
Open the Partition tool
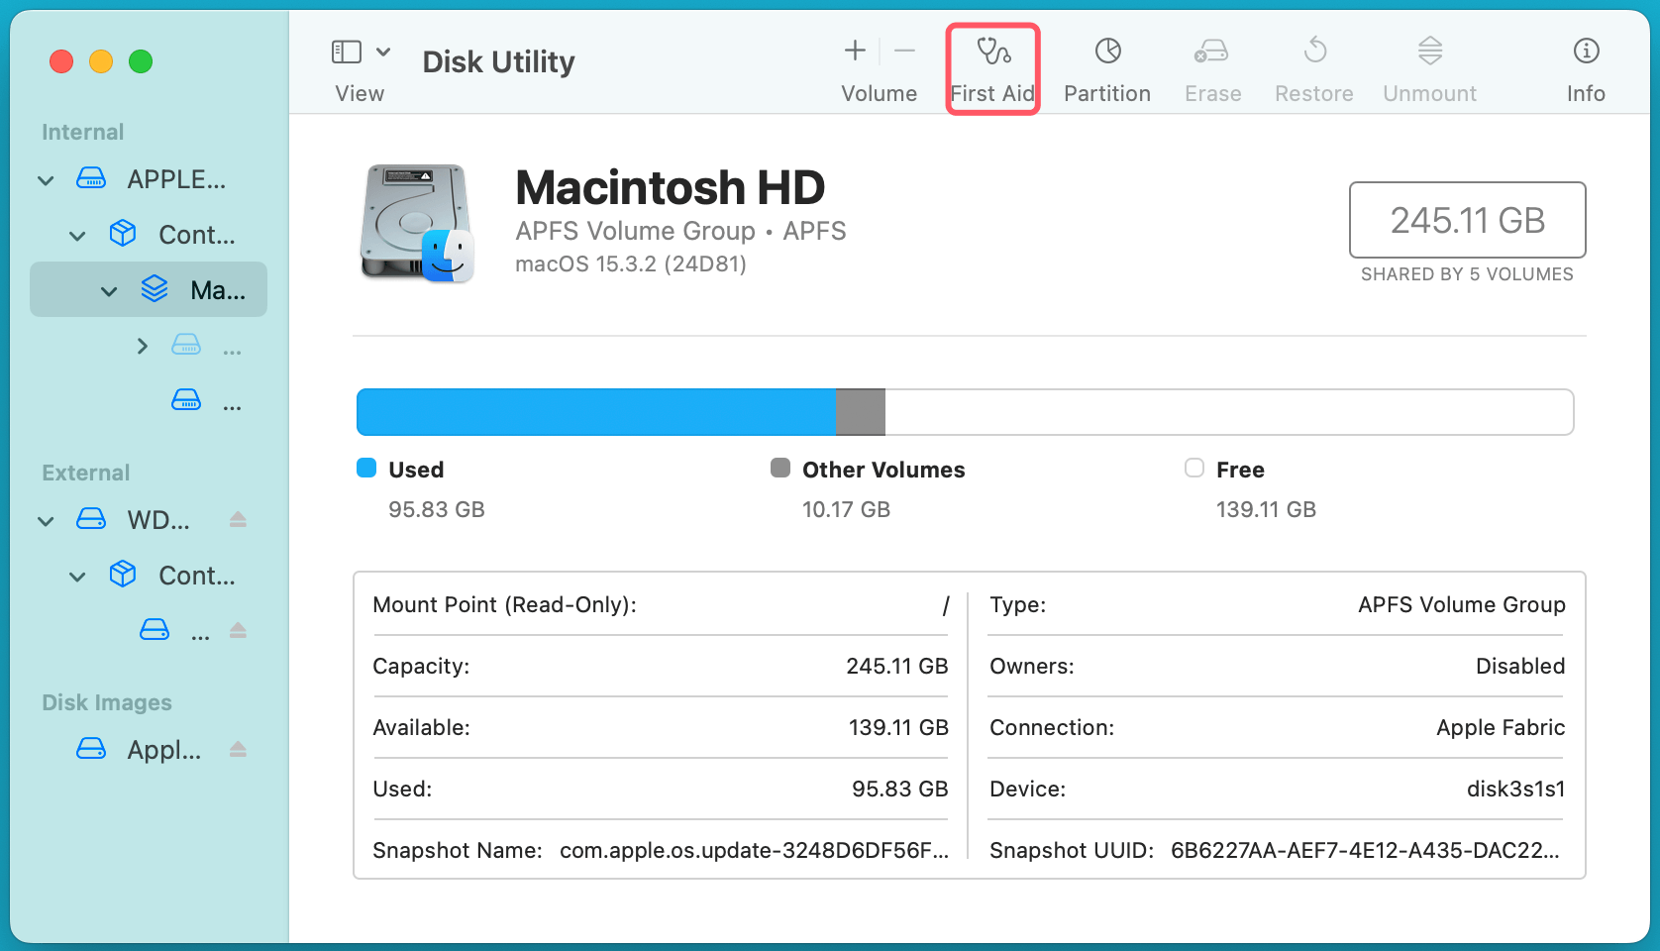point(1106,67)
